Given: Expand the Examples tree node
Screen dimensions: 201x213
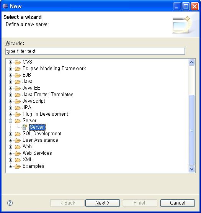Looking at the screenshot, I should pyautogui.click(x=10, y=167).
